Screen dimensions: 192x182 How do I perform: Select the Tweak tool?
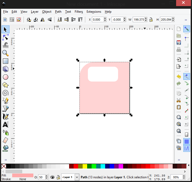point(6,45)
